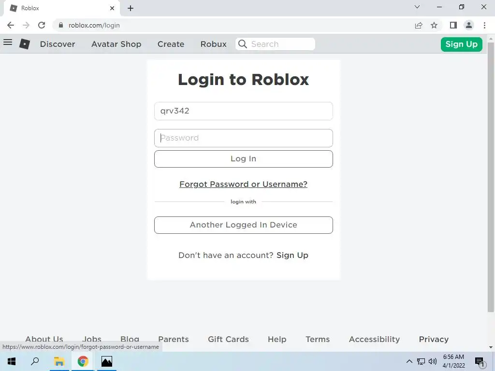Click into the Password field
Image resolution: width=495 pixels, height=371 pixels.
click(244, 138)
